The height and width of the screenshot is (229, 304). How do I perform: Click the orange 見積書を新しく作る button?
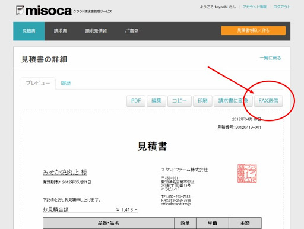254,30
